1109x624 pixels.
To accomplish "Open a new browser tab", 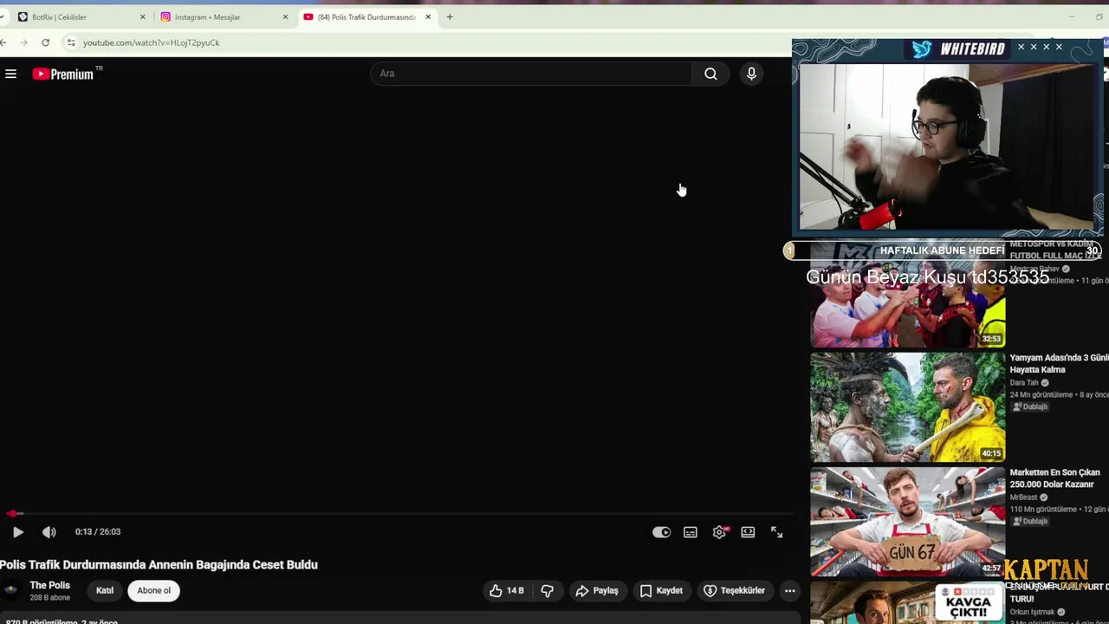I will click(x=450, y=16).
